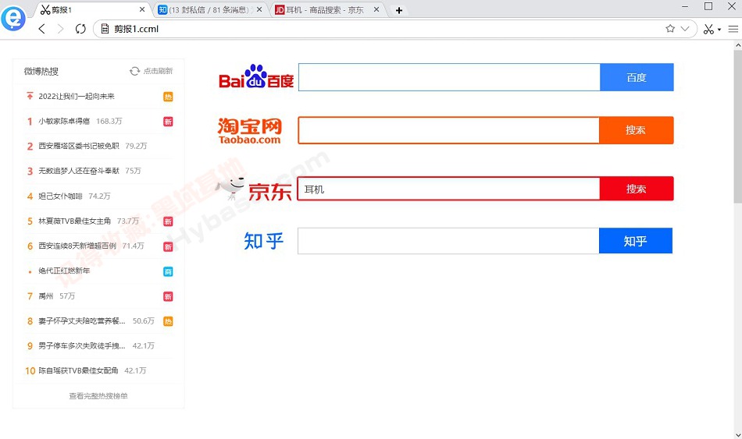The height and width of the screenshot is (439, 742).
Task: Click the Zhihu search input field
Action: pos(448,241)
